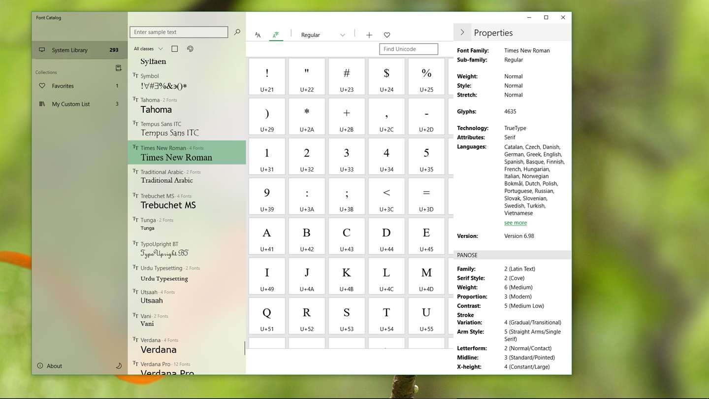This screenshot has width=709, height=399.
Task: Select the equals sign glyph U+3D
Action: click(426, 196)
